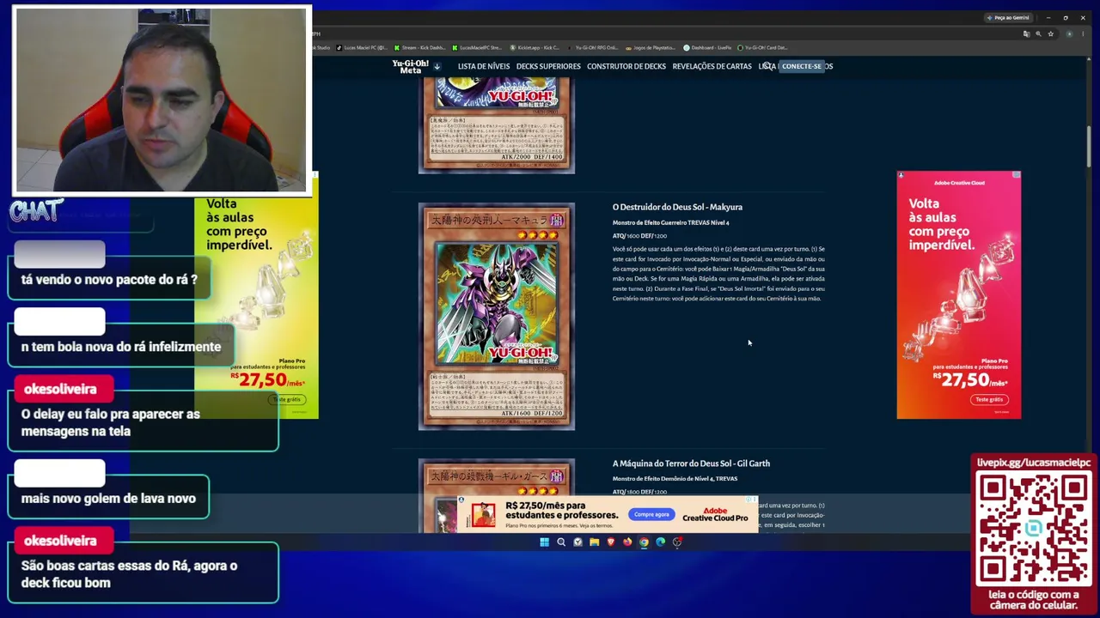
Task: Open the Lucas Maciel PC TikTok bookmark
Action: (362, 47)
